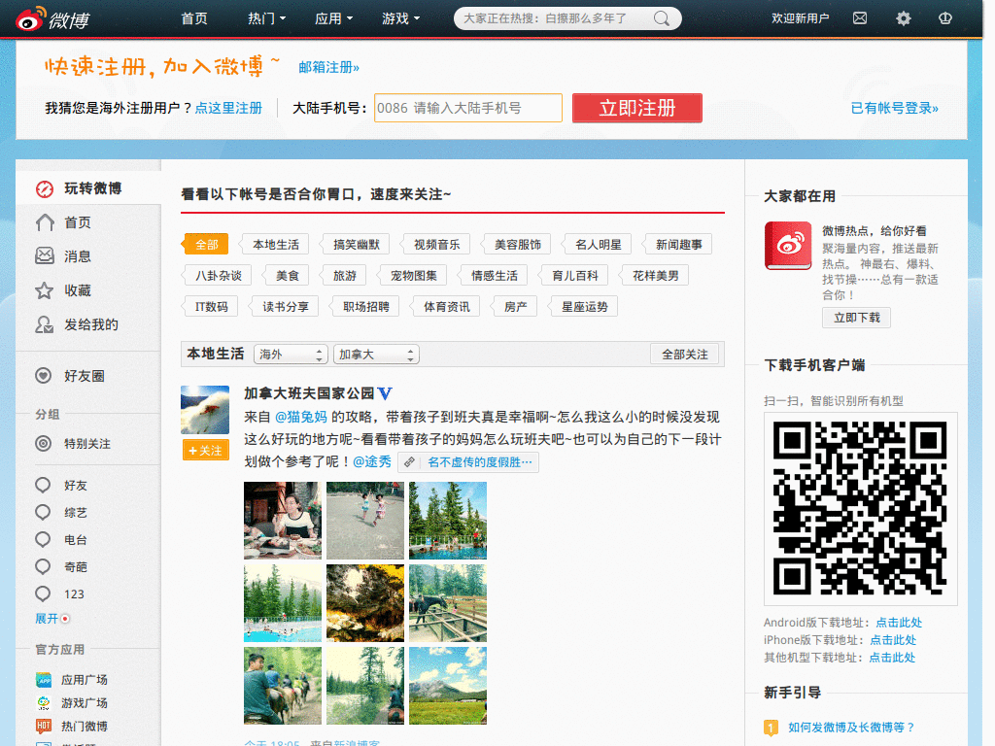Screen dimensions: 995x746
Task: Open the 海外 region dropdown
Action: [x=291, y=354]
